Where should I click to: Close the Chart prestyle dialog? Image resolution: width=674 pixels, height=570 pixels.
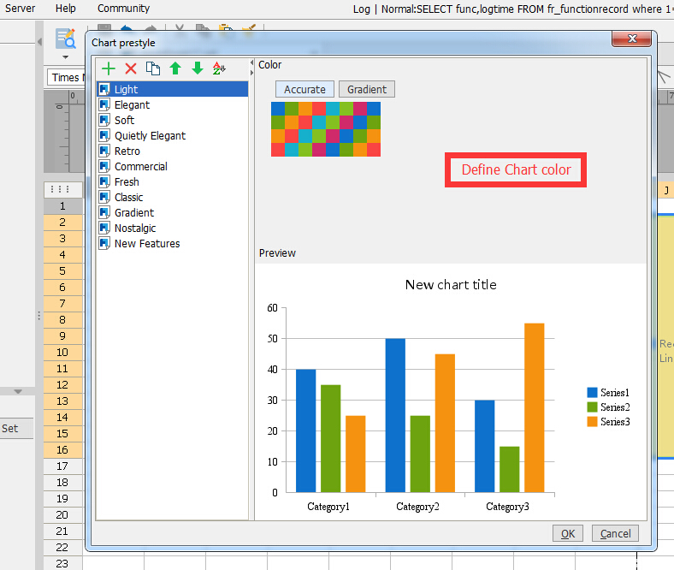click(632, 39)
